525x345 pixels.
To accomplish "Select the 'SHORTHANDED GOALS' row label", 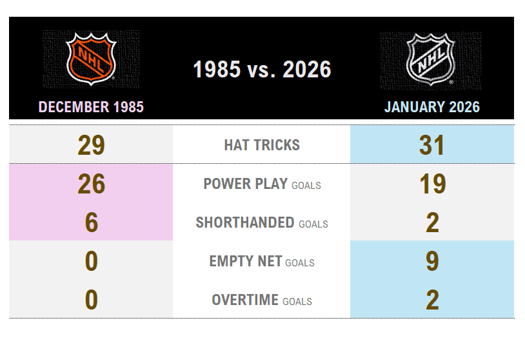I will click(x=262, y=222).
